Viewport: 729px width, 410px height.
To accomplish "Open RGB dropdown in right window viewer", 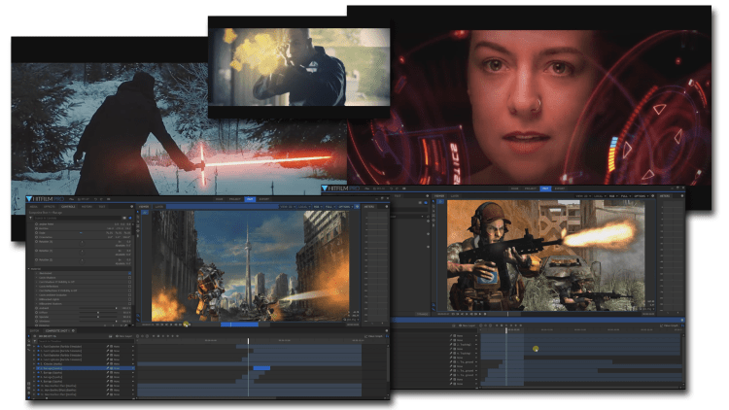I will [612, 196].
